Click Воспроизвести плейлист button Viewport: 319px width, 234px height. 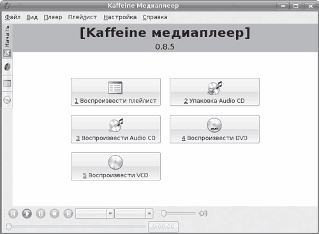click(x=115, y=92)
